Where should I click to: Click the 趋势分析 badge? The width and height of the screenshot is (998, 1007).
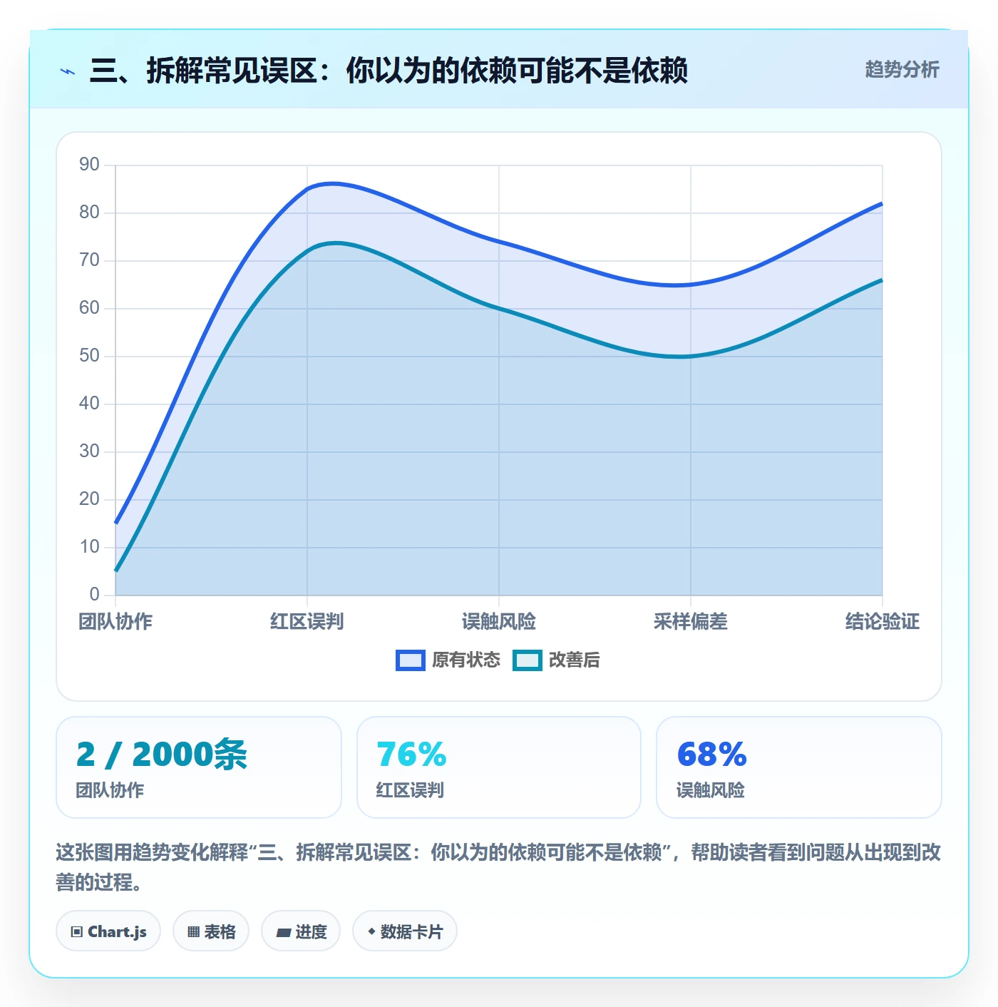pos(902,69)
